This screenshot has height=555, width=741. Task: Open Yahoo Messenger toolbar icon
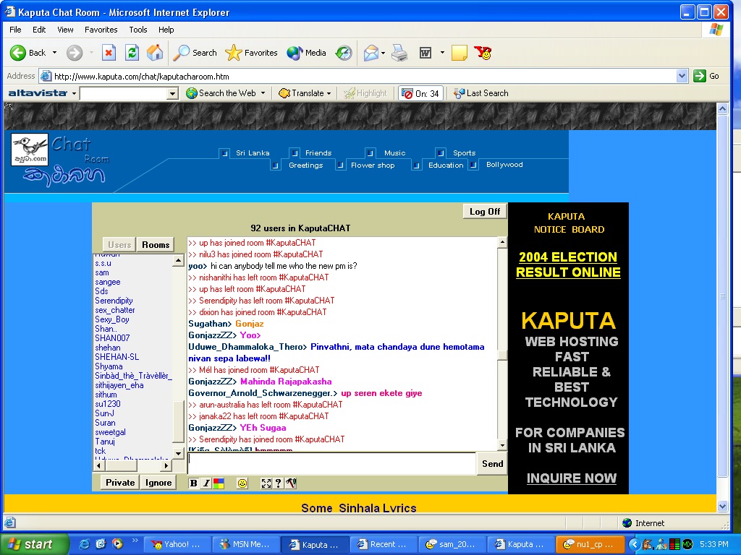click(483, 53)
